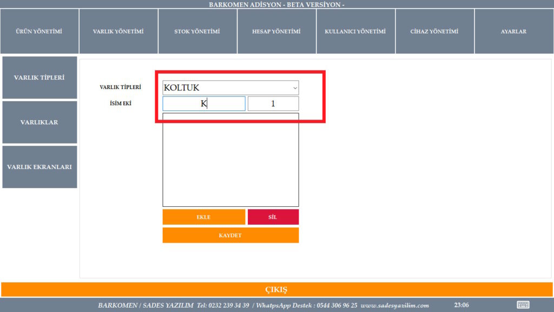Click the number field showing 1
The image size is (554, 312).
tap(273, 103)
